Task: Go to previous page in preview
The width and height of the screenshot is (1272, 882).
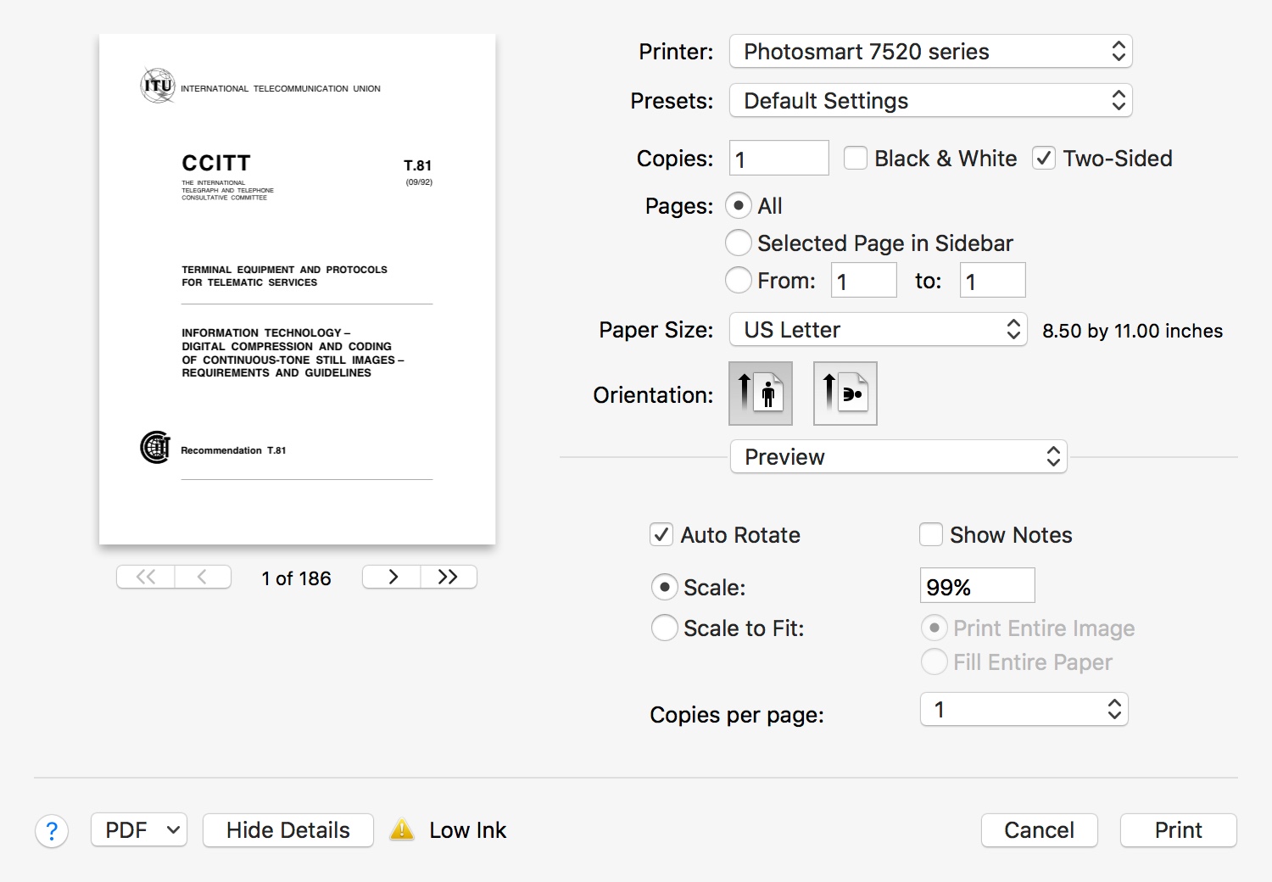Action: pyautogui.click(x=203, y=577)
